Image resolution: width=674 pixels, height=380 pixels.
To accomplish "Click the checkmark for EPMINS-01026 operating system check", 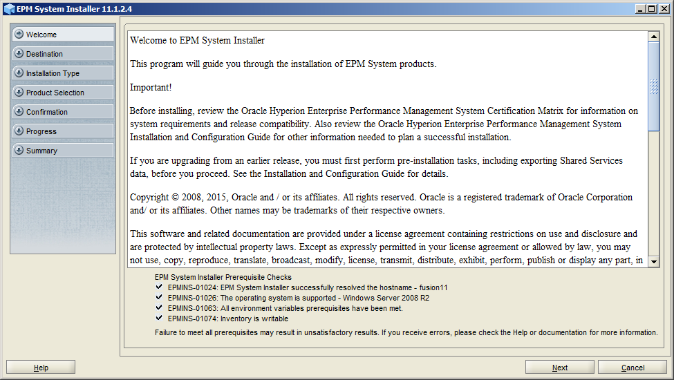I will pyautogui.click(x=159, y=297).
